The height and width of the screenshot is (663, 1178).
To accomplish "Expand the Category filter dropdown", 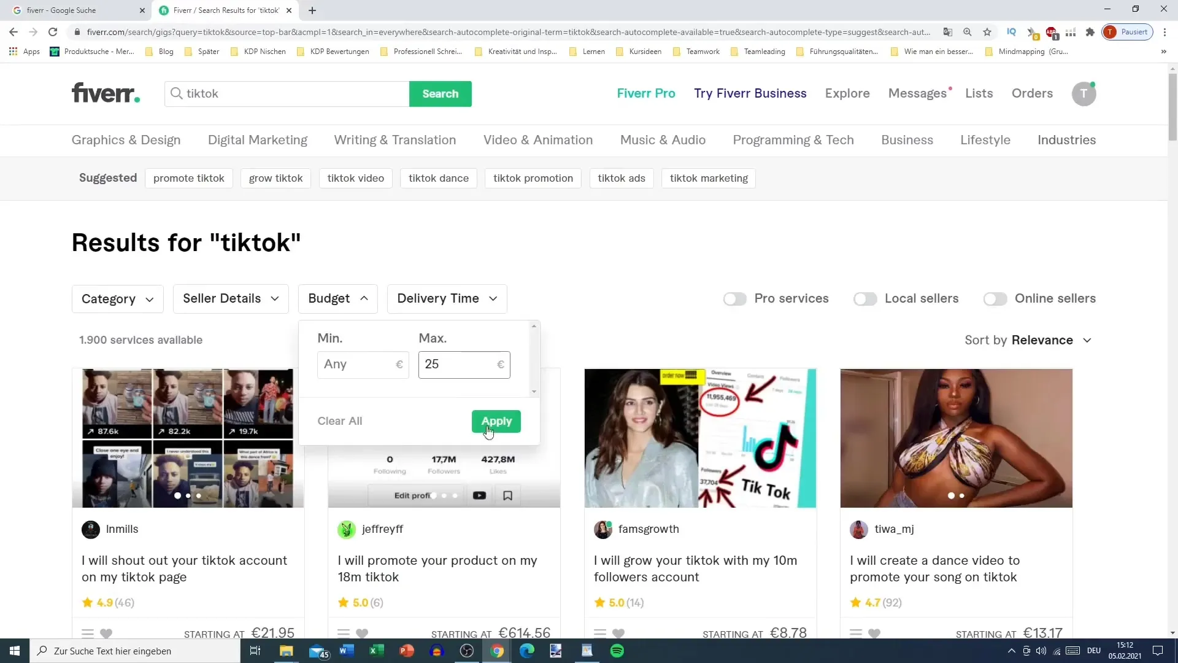I will [x=118, y=299].
